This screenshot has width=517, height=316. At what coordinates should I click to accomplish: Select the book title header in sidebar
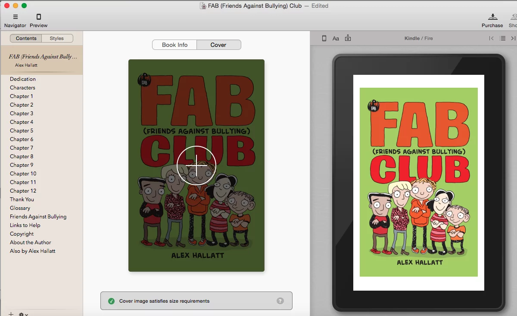[x=42, y=60]
